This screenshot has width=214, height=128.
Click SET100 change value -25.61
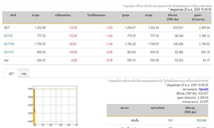73,44
